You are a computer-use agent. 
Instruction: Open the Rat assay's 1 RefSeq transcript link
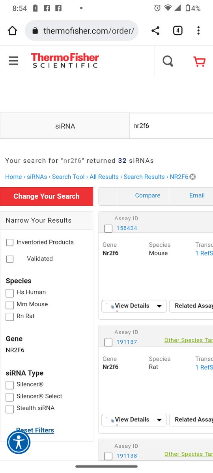[204, 367]
